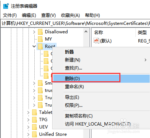This screenshot has width=150, height=138.
Task: Select the Unified Store folder icon
Action: (x=34, y=134)
